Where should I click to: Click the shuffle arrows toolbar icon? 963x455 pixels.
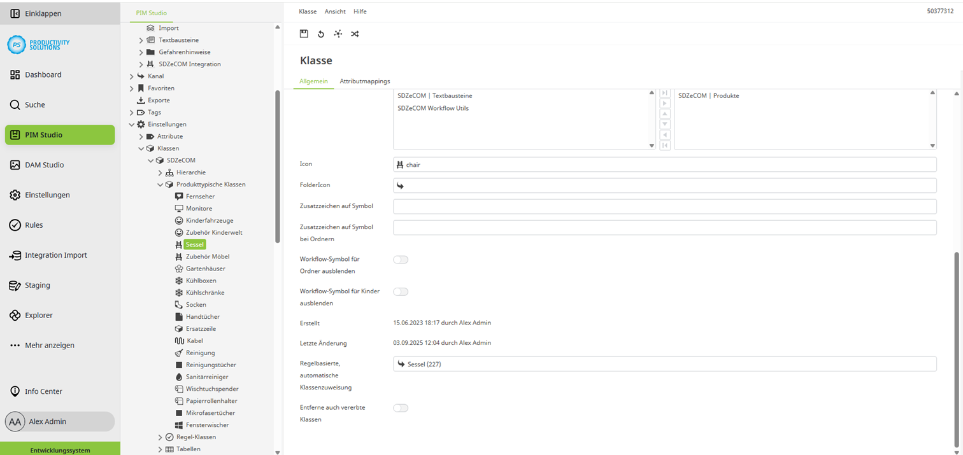point(355,34)
